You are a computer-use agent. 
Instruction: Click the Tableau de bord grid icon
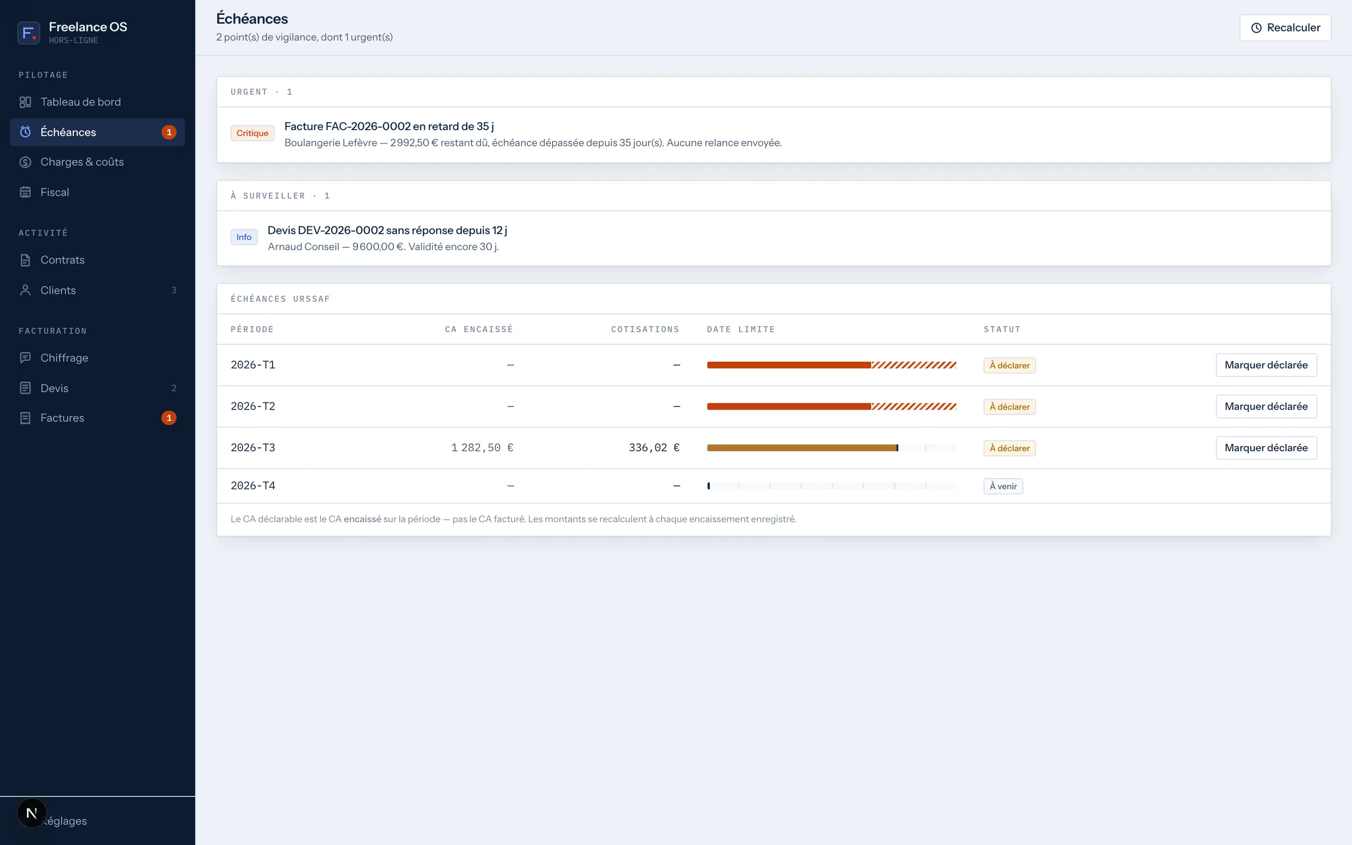[25, 102]
